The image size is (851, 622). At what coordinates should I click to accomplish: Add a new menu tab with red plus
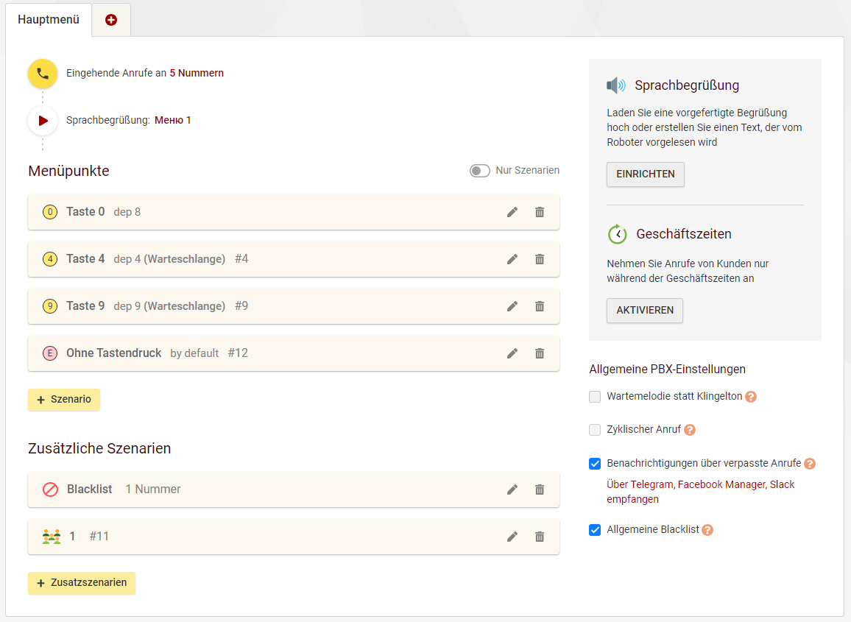click(x=110, y=20)
